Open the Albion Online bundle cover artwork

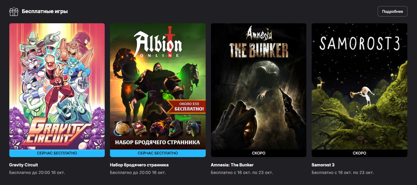[158, 86]
